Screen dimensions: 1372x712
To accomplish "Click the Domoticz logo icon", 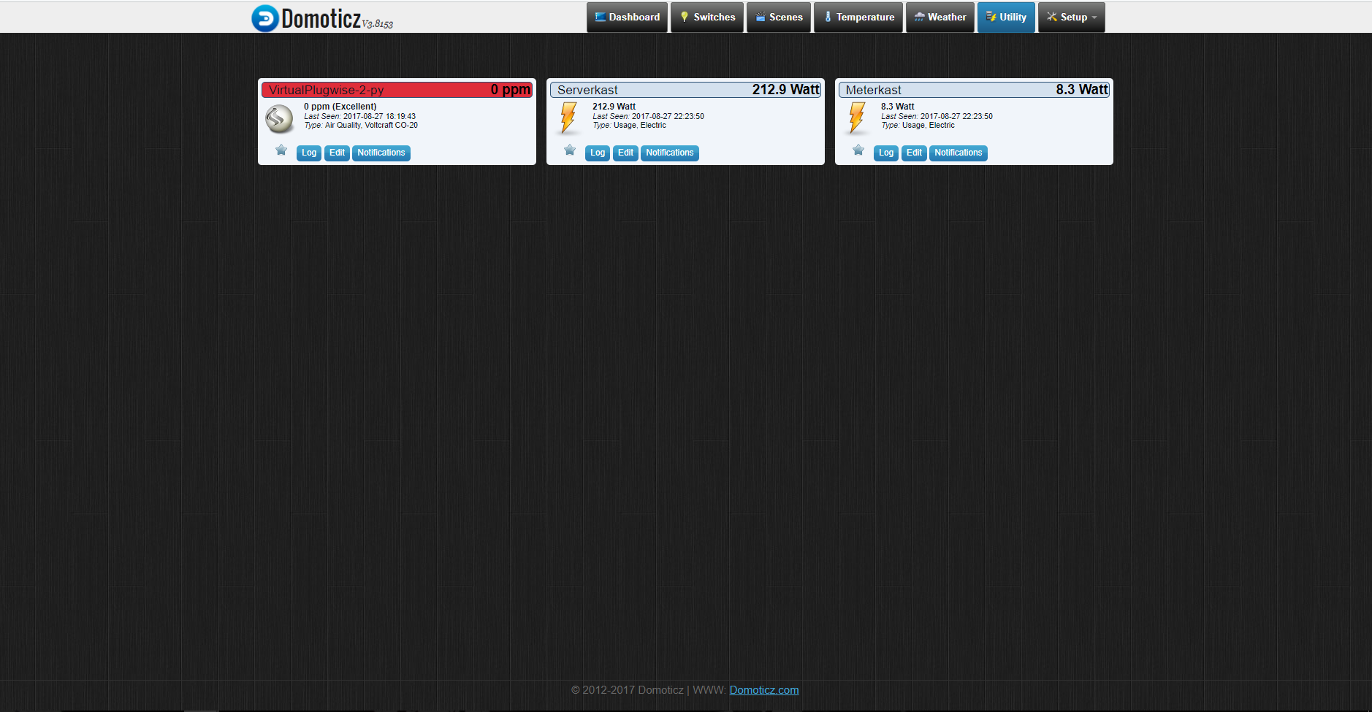I will [x=264, y=18].
